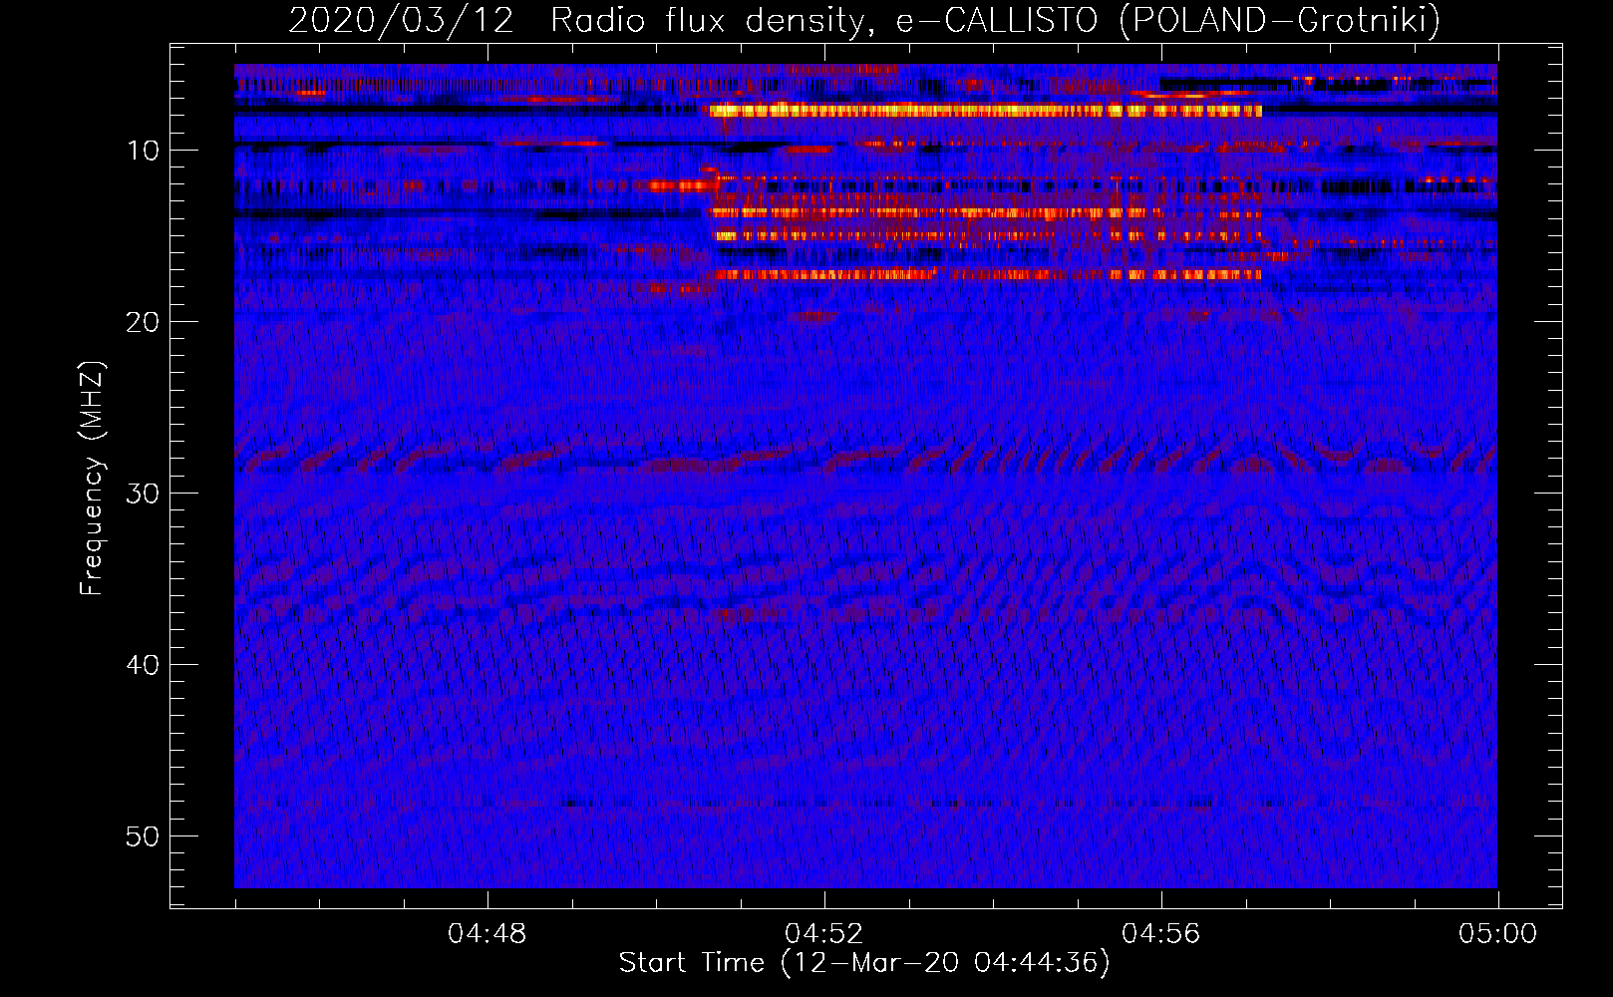
Task: Click the 04:52 time tick label
Action: pos(824,934)
